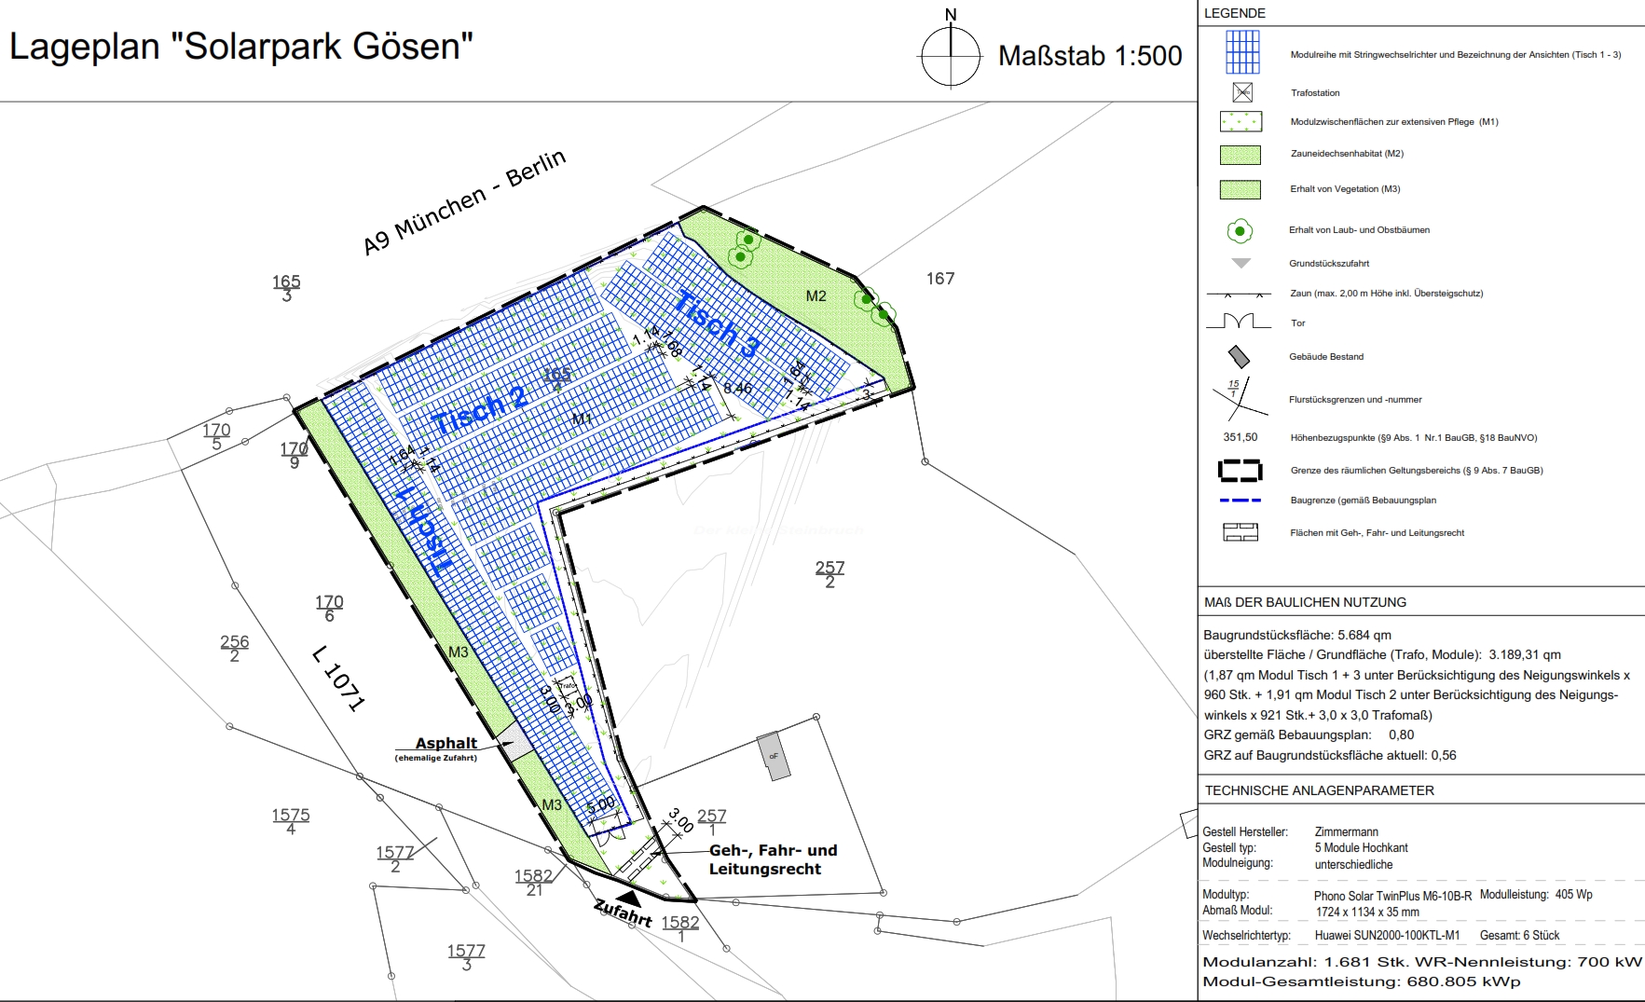This screenshot has height=1002, width=1645.
Task: Click the title Lageplan "Solarpark Gösen"
Action: click(240, 47)
